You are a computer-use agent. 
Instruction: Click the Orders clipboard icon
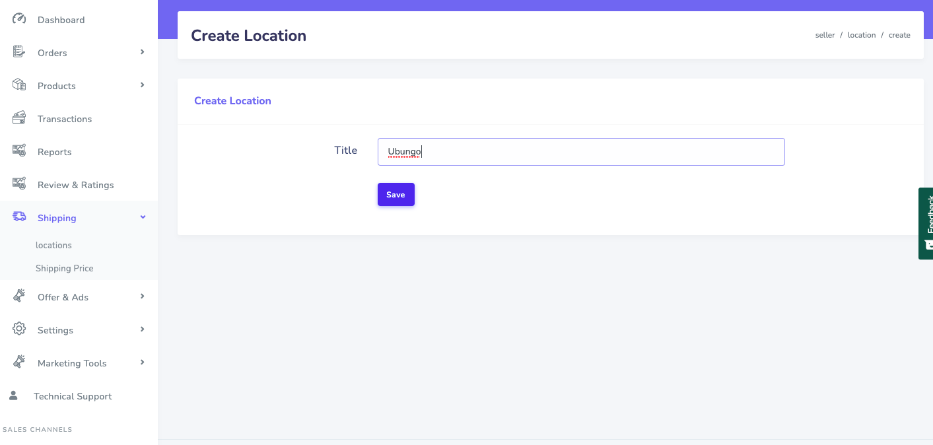[19, 52]
